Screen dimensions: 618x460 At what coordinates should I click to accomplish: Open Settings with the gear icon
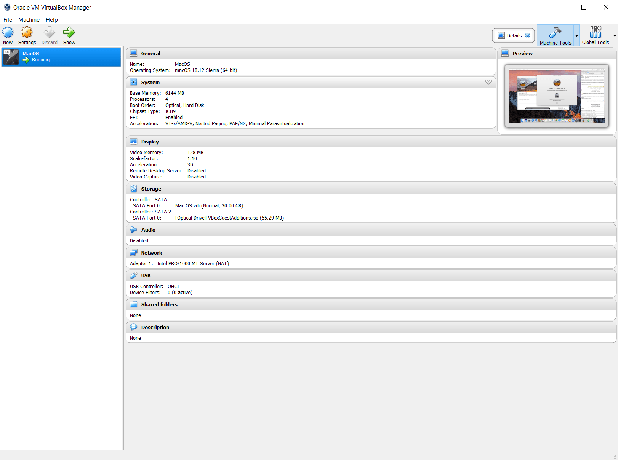tap(27, 33)
